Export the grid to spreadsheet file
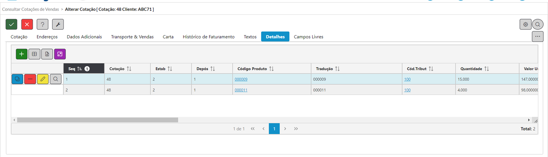Image resolution: width=548 pixels, height=157 pixels. click(47, 54)
